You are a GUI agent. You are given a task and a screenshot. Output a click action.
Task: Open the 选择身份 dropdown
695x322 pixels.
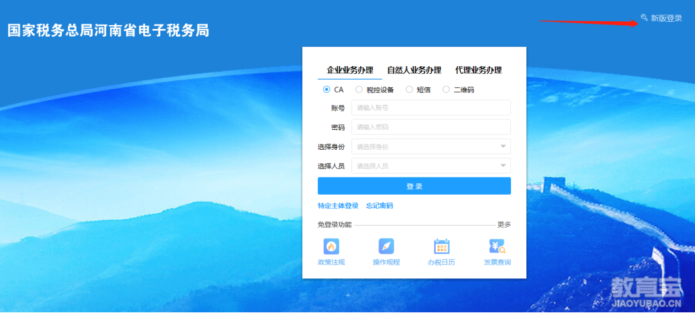coord(431,147)
